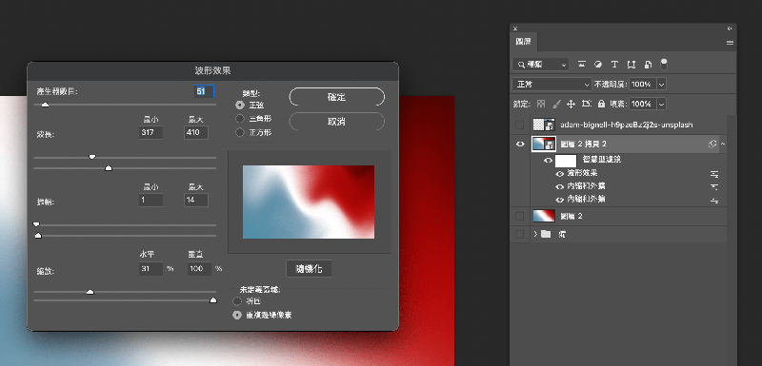
Task: Collapse smart filters of 圖層 2 拷貝 2
Action: 723,144
